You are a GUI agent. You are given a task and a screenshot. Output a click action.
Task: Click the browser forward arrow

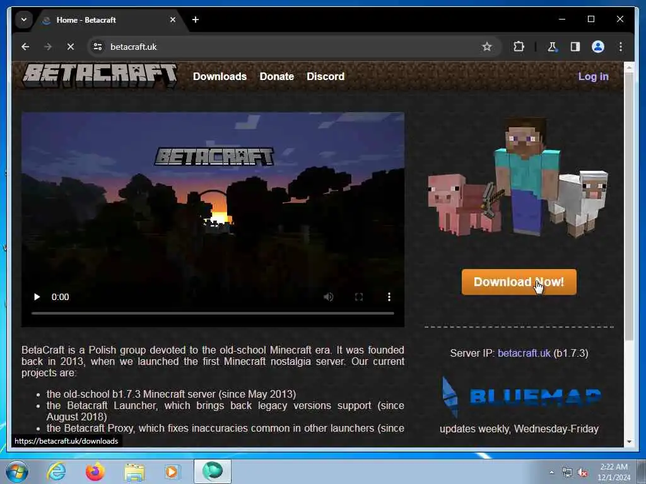48,47
